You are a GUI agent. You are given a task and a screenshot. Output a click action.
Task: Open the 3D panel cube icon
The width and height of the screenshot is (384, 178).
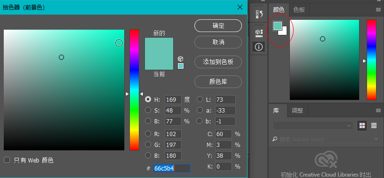259,33
